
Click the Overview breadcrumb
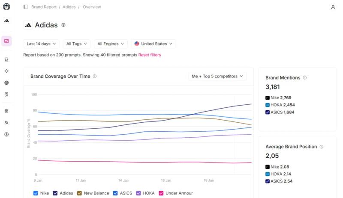(x=92, y=7)
